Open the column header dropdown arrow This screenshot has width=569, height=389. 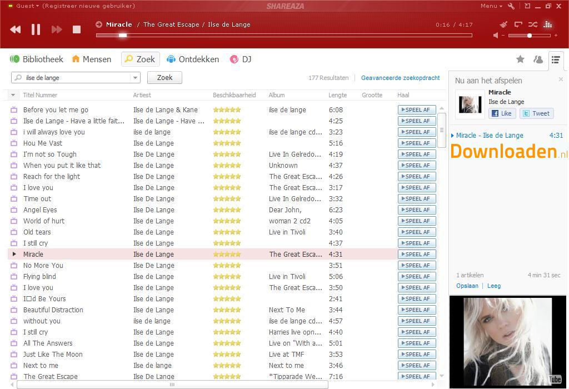[13, 95]
